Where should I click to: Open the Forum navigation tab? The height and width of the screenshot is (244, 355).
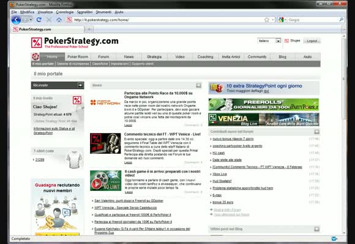click(103, 57)
